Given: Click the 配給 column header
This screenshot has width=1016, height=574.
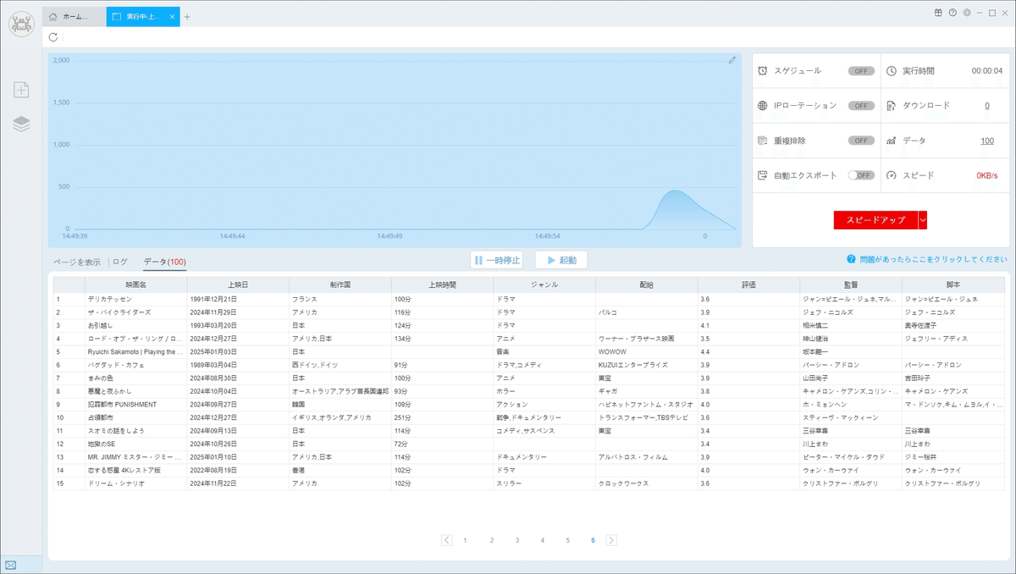Looking at the screenshot, I should [x=647, y=285].
